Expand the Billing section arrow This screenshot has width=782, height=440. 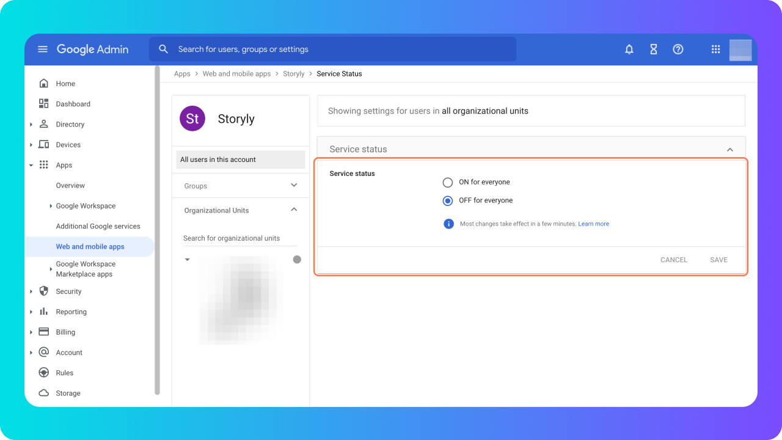[31, 332]
